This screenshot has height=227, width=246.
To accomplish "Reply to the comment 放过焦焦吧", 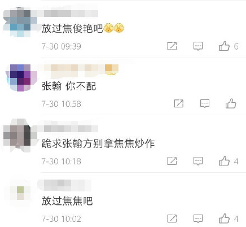I will pos(198,219).
